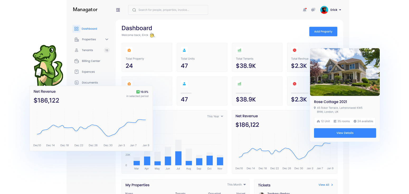Click the 12 Unit house icon

click(x=318, y=121)
